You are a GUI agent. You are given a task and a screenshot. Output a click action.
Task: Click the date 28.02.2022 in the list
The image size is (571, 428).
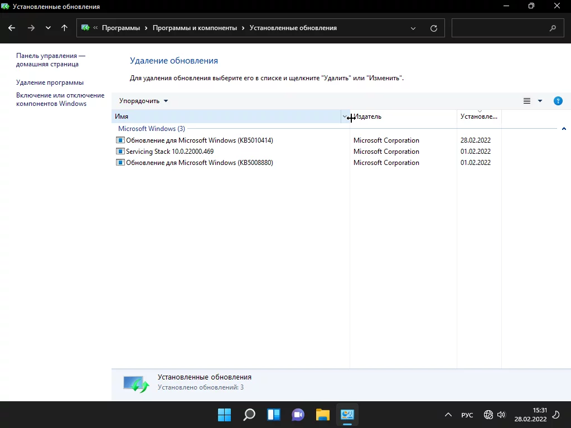tap(476, 140)
